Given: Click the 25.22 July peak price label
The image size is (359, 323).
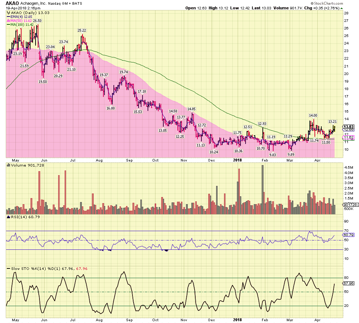Looking at the screenshot, I should tap(82, 31).
